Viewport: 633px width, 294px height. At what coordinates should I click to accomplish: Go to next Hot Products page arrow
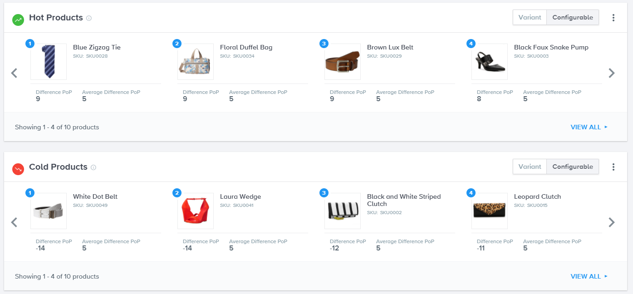click(x=612, y=73)
